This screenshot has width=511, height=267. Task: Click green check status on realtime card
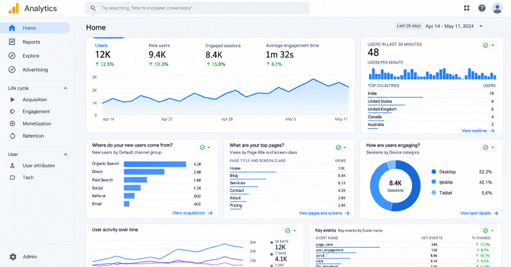coord(486,45)
